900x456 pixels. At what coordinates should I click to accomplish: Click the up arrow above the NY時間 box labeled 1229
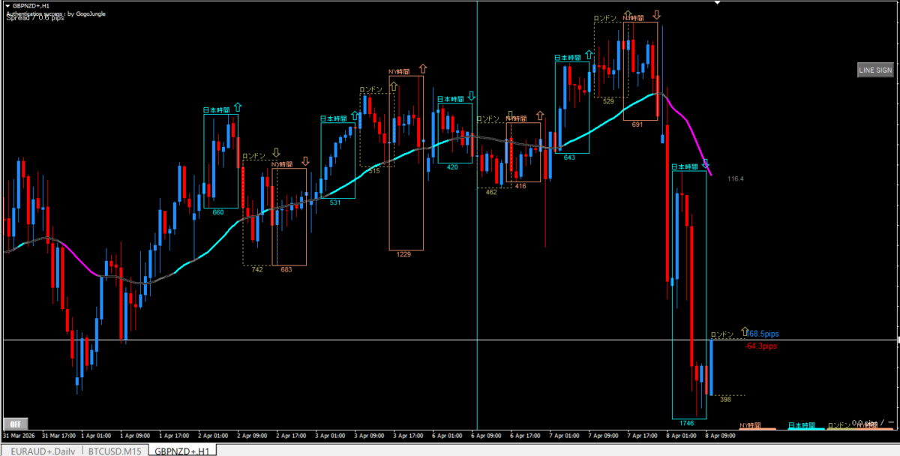click(422, 68)
